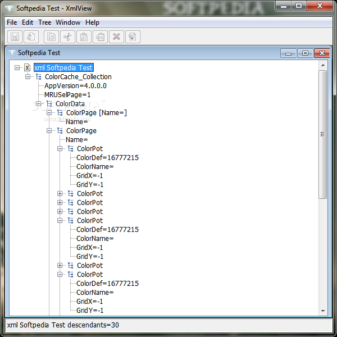Open the Help menu
This screenshot has width=337, height=337.
point(92,22)
